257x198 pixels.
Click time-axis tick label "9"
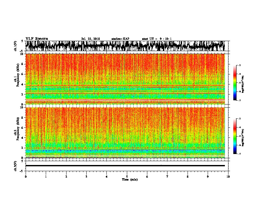pyautogui.click(x=208, y=177)
